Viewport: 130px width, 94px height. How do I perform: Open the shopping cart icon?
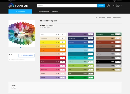point(114,6)
